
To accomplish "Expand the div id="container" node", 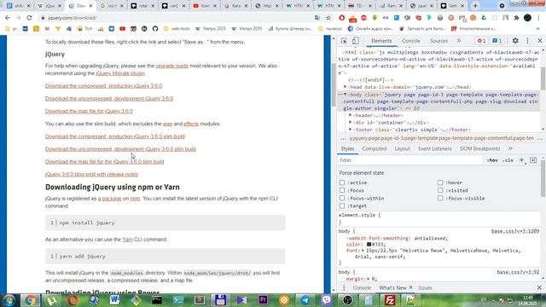I will pyautogui.click(x=351, y=123).
